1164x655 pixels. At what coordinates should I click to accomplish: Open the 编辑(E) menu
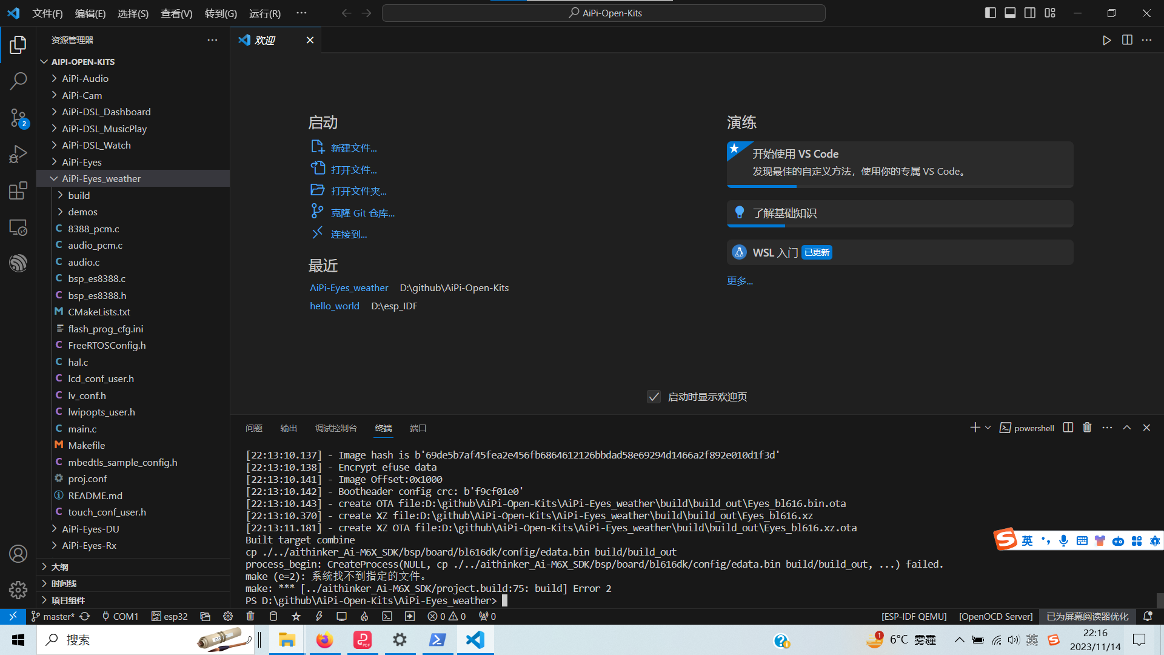90,13
